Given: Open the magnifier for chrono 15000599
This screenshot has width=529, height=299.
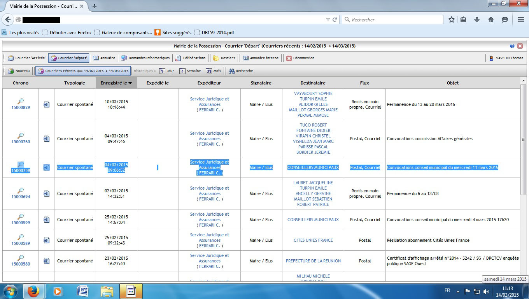Looking at the screenshot, I should click(21, 216).
